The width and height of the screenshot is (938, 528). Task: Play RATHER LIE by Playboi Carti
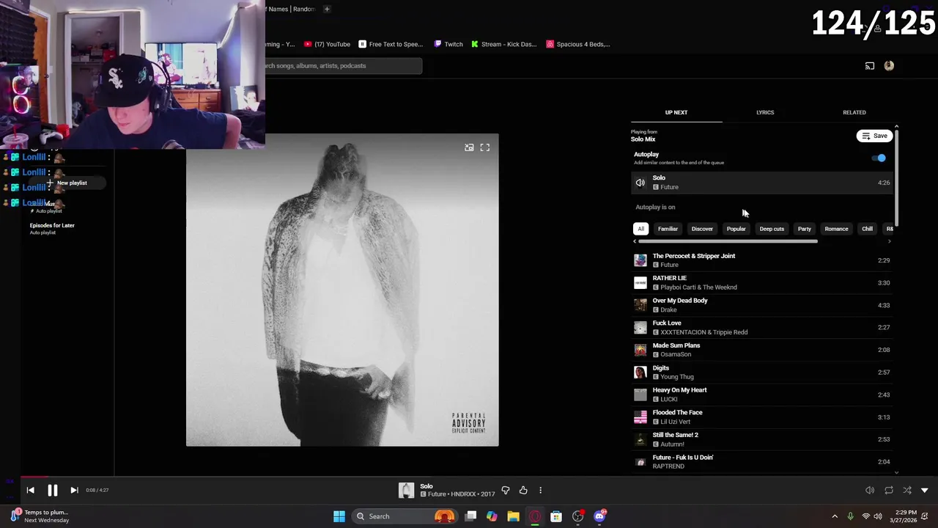point(762,282)
